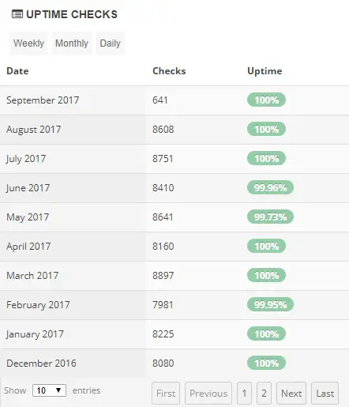
Task: Select the December 2016 row
Action: (x=174, y=364)
